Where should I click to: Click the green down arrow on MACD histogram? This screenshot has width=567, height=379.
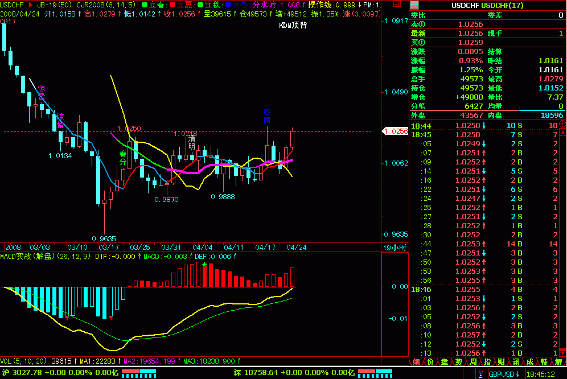click(204, 265)
